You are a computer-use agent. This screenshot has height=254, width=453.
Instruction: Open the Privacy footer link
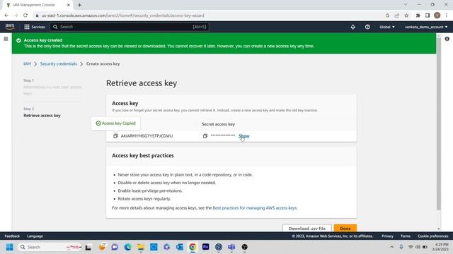coord(387,236)
